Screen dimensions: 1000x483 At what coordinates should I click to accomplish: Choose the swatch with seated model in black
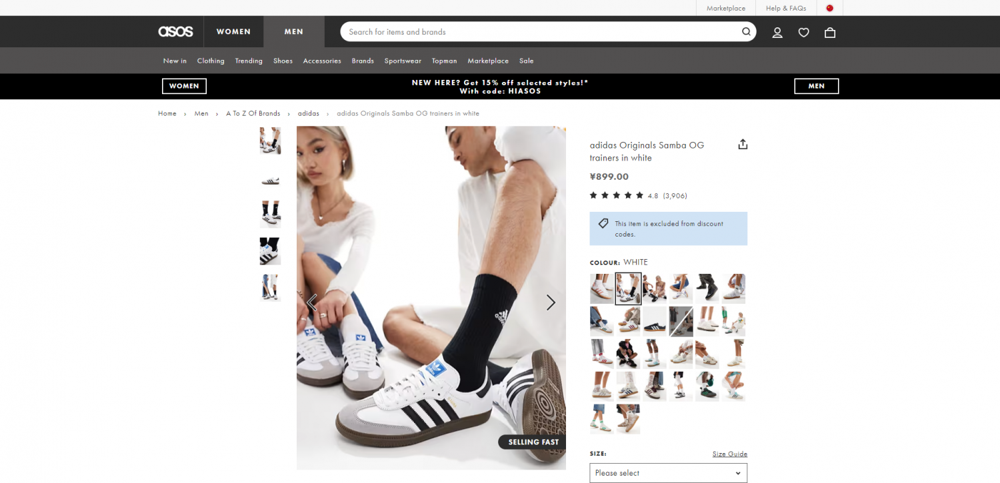click(x=628, y=354)
